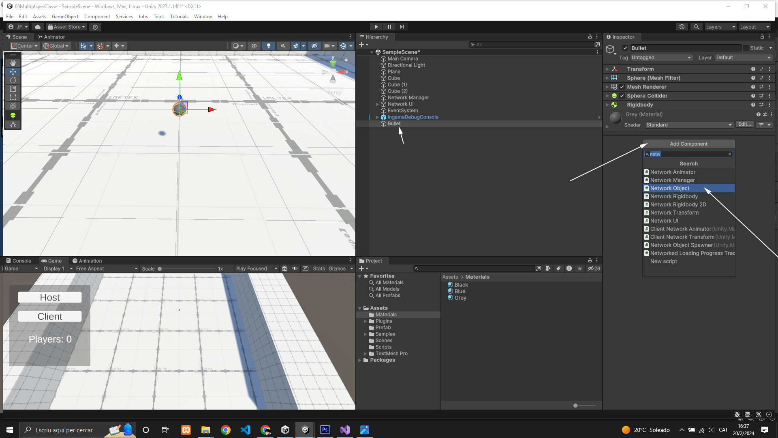Select the Scale tool in Scene toolbar
The width and height of the screenshot is (778, 438).
pyautogui.click(x=13, y=89)
